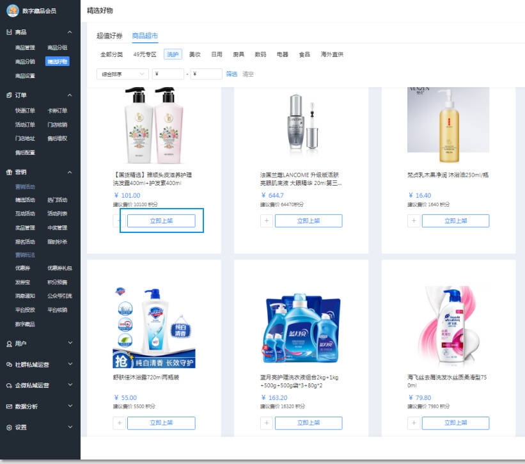
Task: Click the minimum price input field
Action: click(168, 74)
